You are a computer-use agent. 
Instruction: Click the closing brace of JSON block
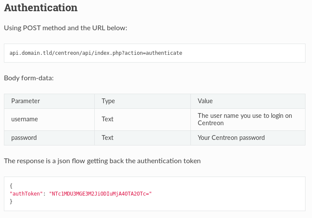(11, 201)
